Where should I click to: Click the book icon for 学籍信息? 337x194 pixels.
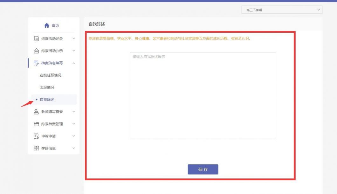(36, 148)
